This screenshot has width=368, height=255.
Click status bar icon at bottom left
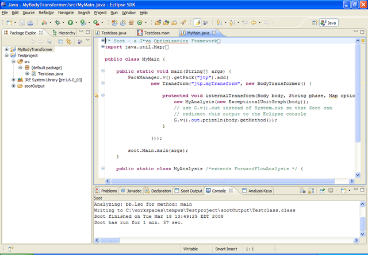(11, 249)
